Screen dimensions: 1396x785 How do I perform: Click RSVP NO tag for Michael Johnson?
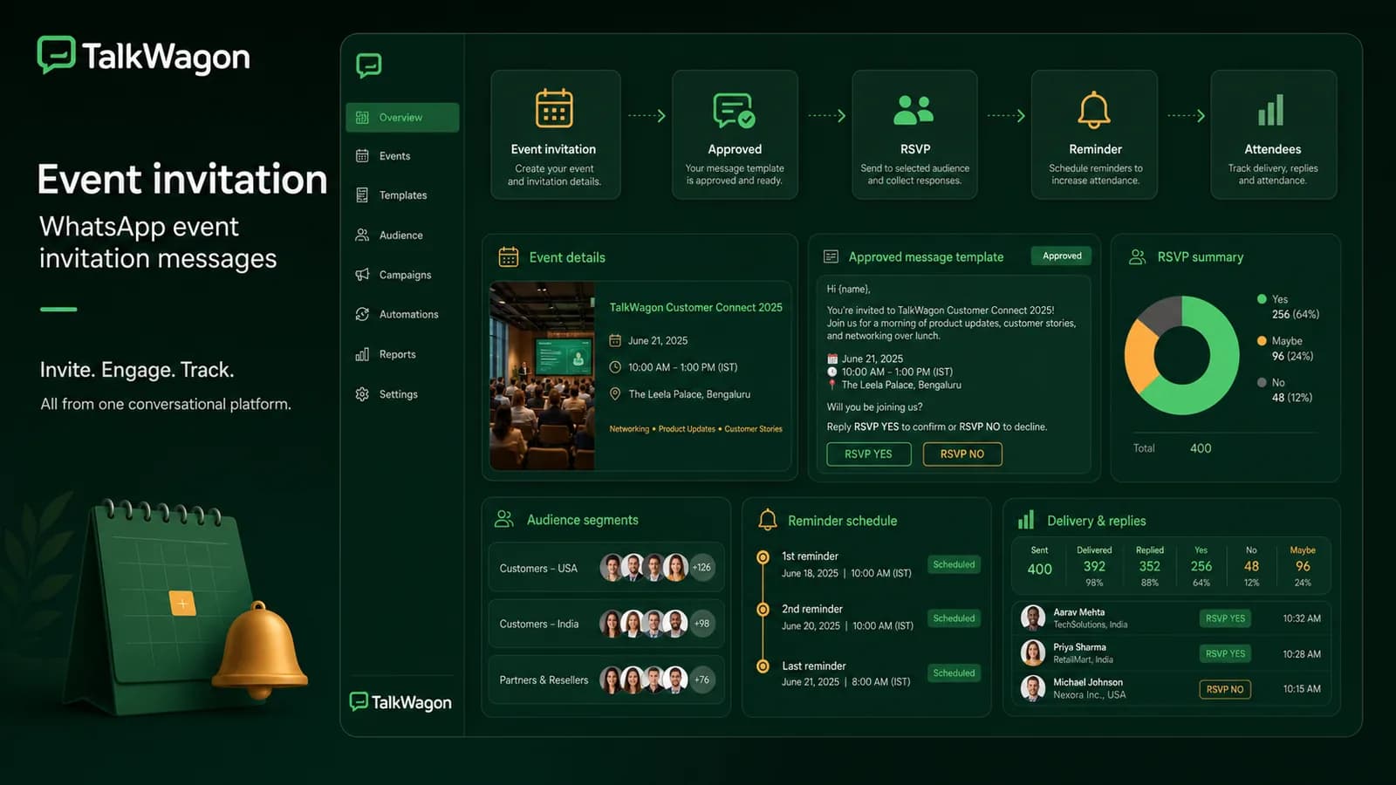(1225, 689)
